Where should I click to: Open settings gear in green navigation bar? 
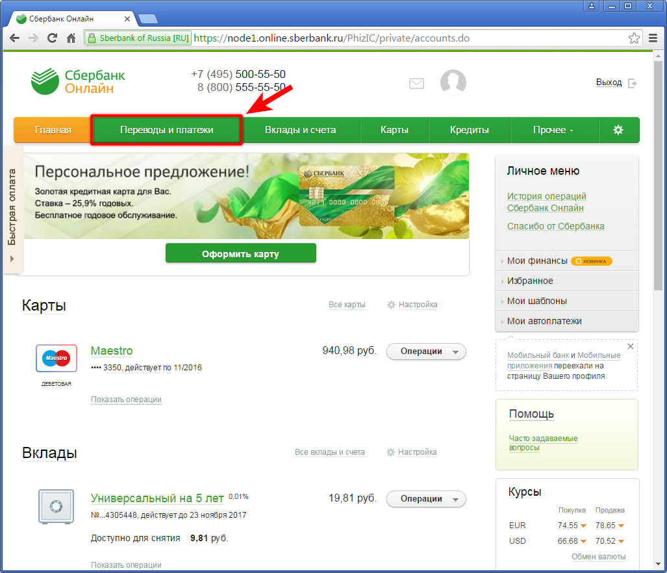618,130
